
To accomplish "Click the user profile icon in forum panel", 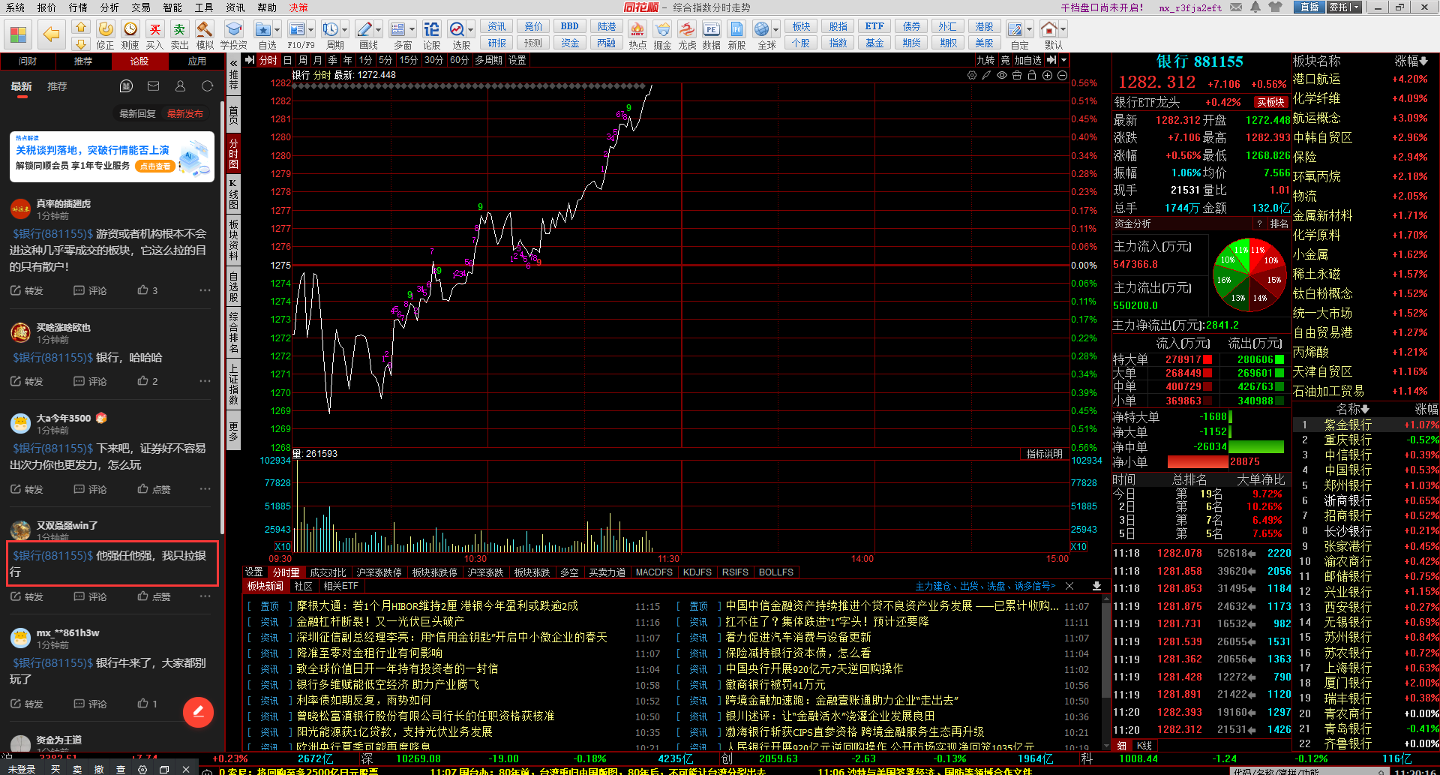I will pos(180,86).
